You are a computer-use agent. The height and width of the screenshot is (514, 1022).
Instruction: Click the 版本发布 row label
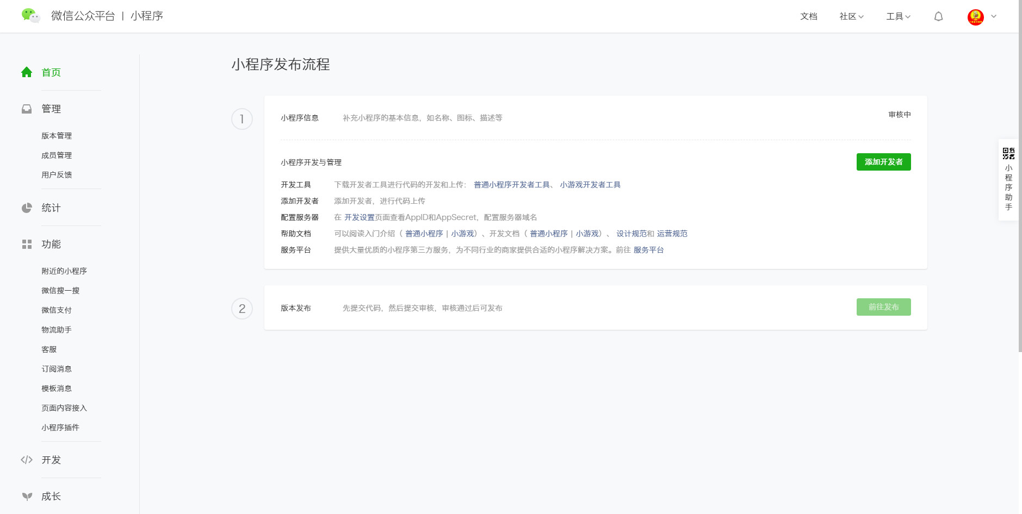click(296, 308)
